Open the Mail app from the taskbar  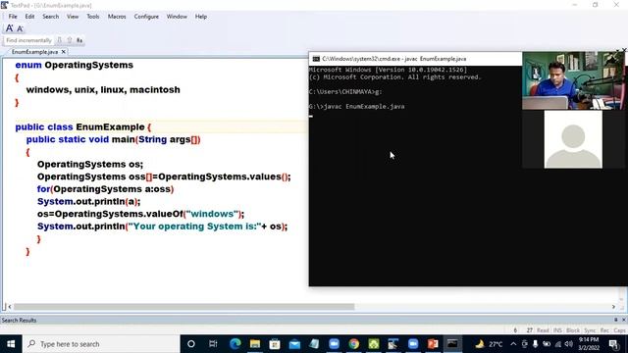tap(294, 344)
